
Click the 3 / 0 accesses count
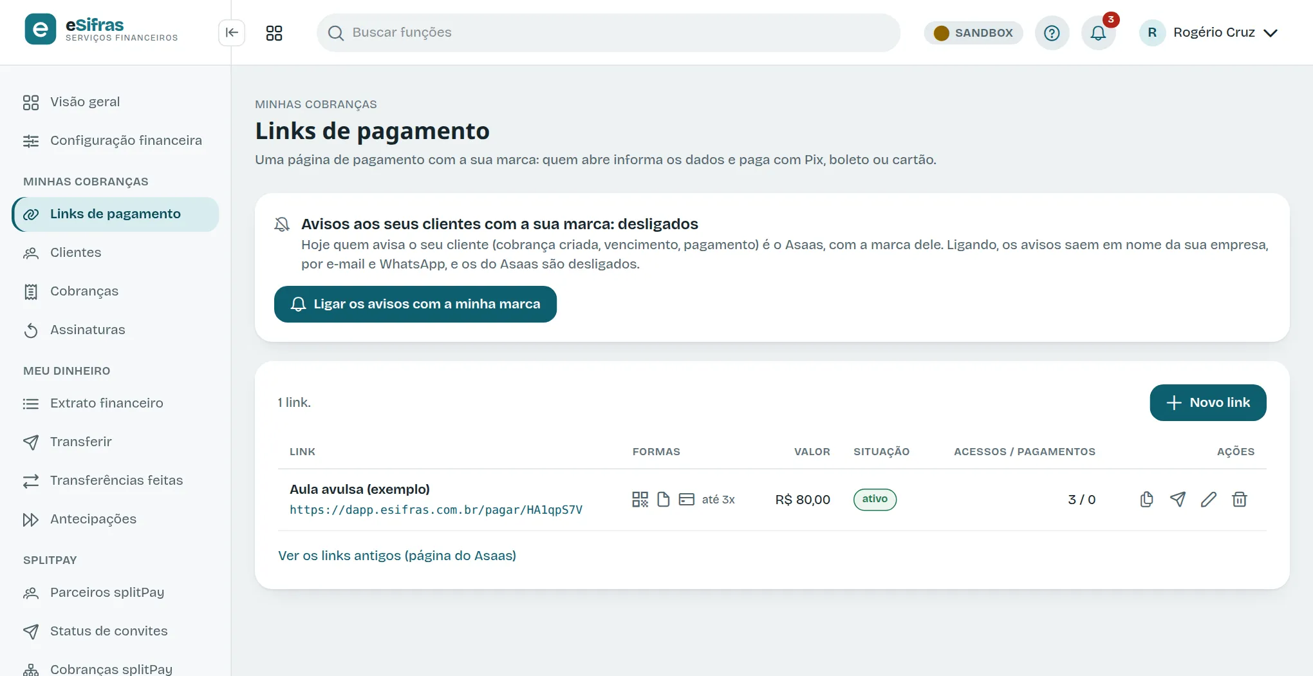(x=1081, y=500)
